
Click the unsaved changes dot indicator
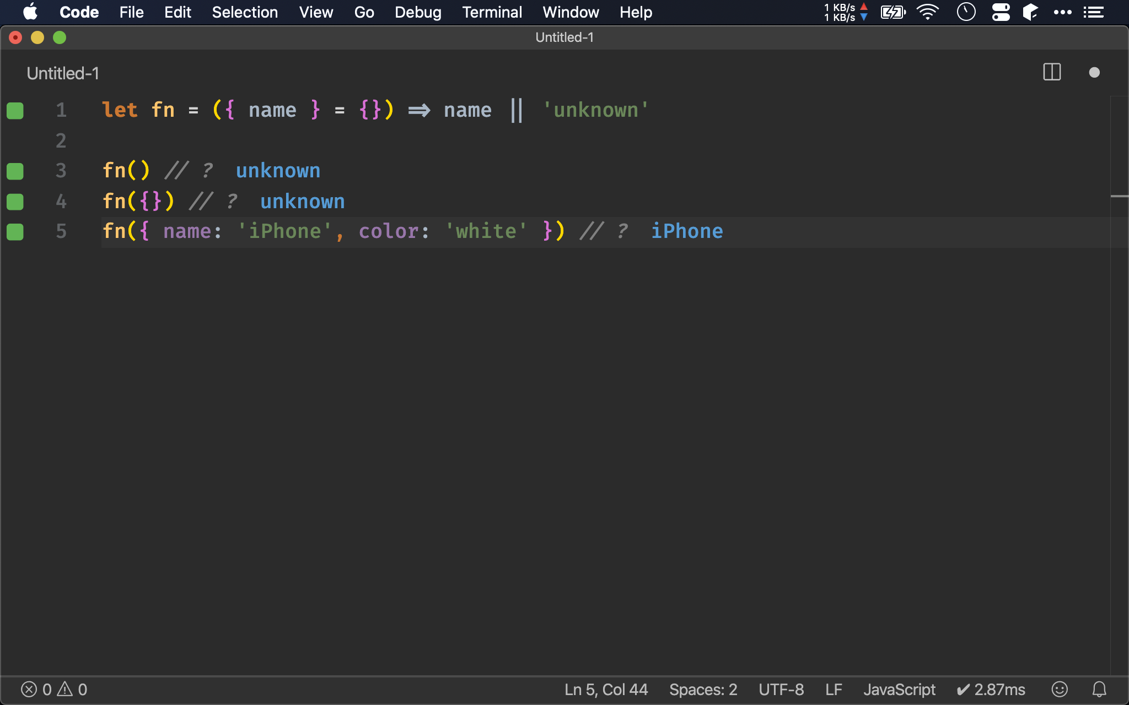point(1094,73)
